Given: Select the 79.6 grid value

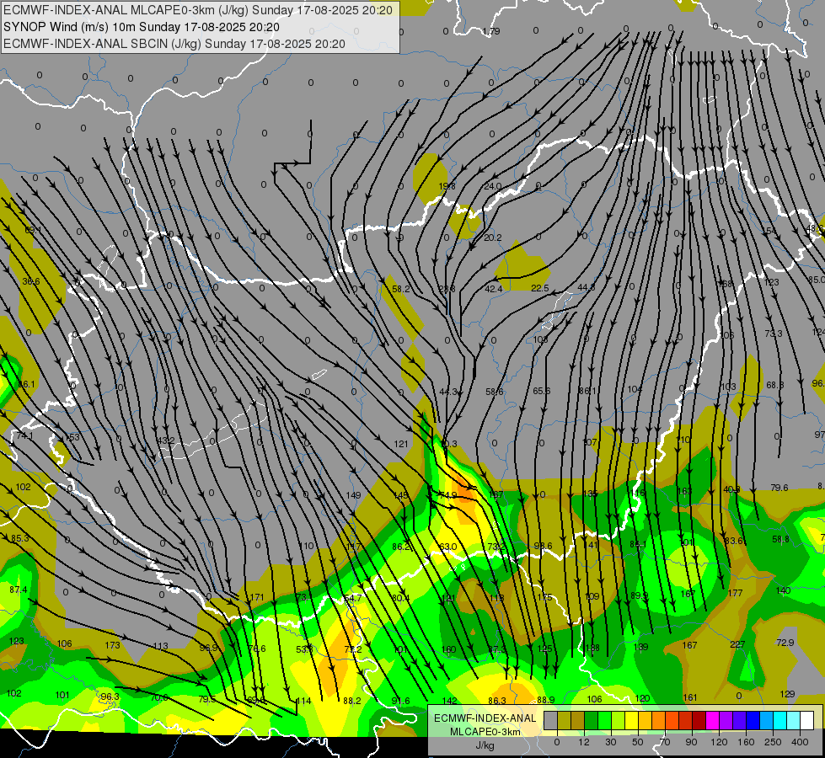Looking at the screenshot, I should click(x=779, y=488).
